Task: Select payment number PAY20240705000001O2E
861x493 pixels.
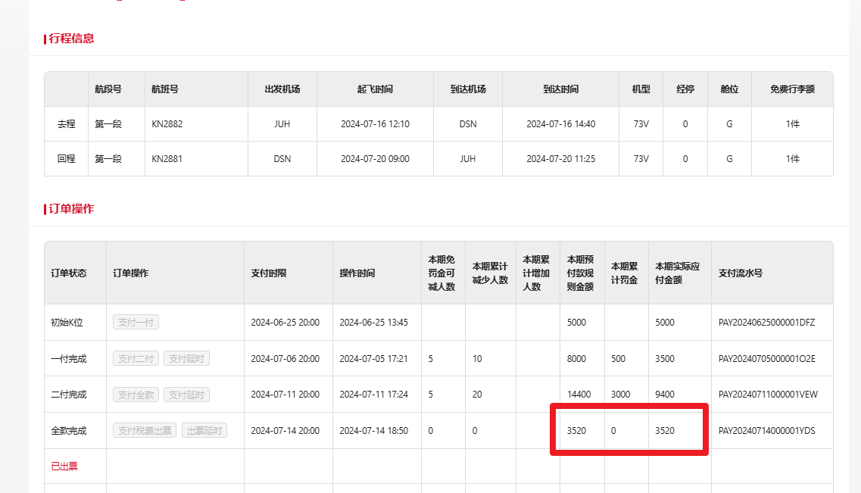Action: 766,359
